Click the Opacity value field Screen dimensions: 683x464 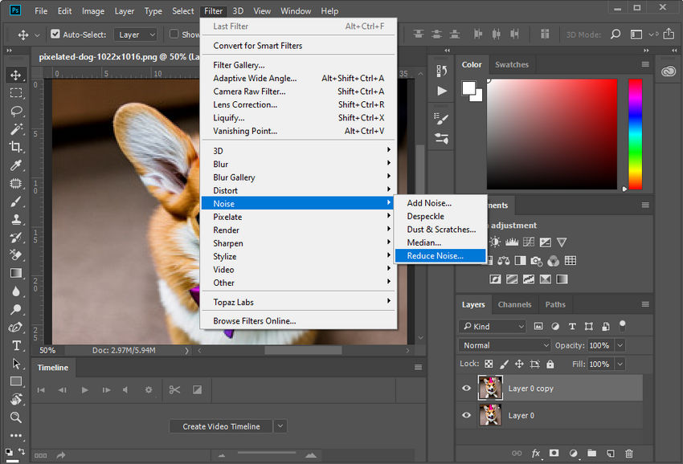(x=600, y=345)
